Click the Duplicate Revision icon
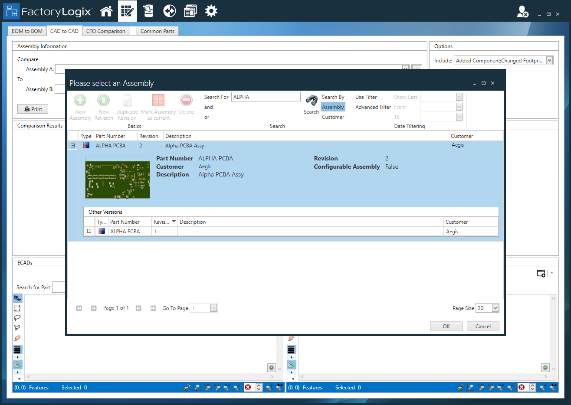Viewport: 571px width, 405px height. coord(127,101)
